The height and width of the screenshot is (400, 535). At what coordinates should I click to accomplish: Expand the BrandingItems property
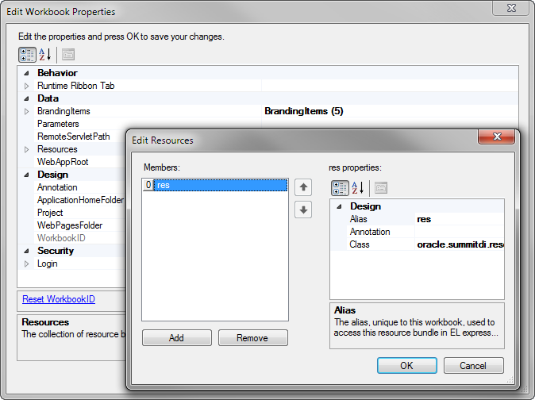point(26,111)
